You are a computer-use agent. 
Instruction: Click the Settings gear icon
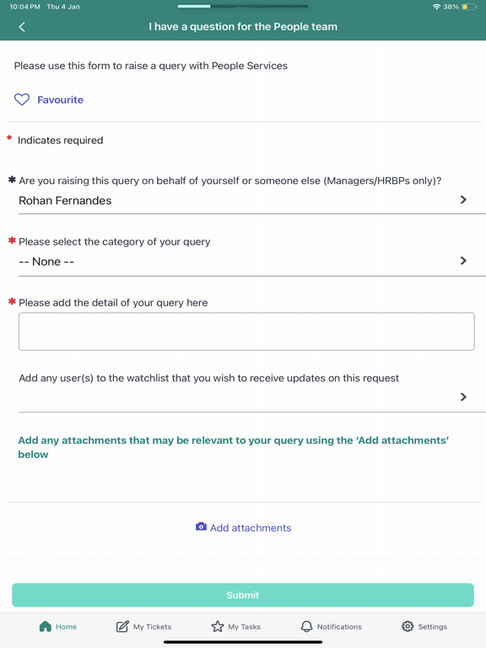coord(408,627)
